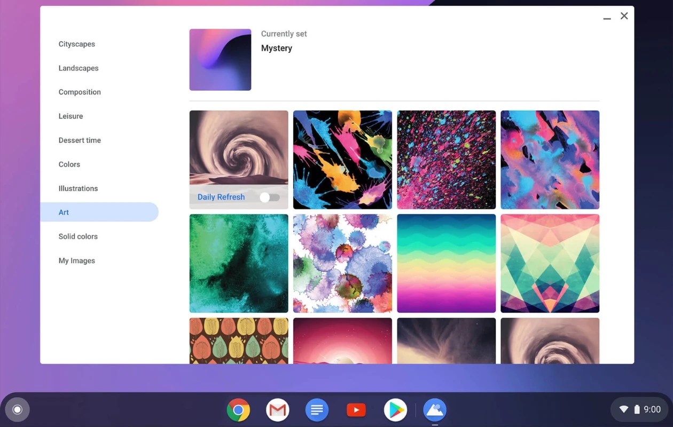Open the blue Messages-style app on the shelf
The image size is (673, 427).
click(317, 409)
